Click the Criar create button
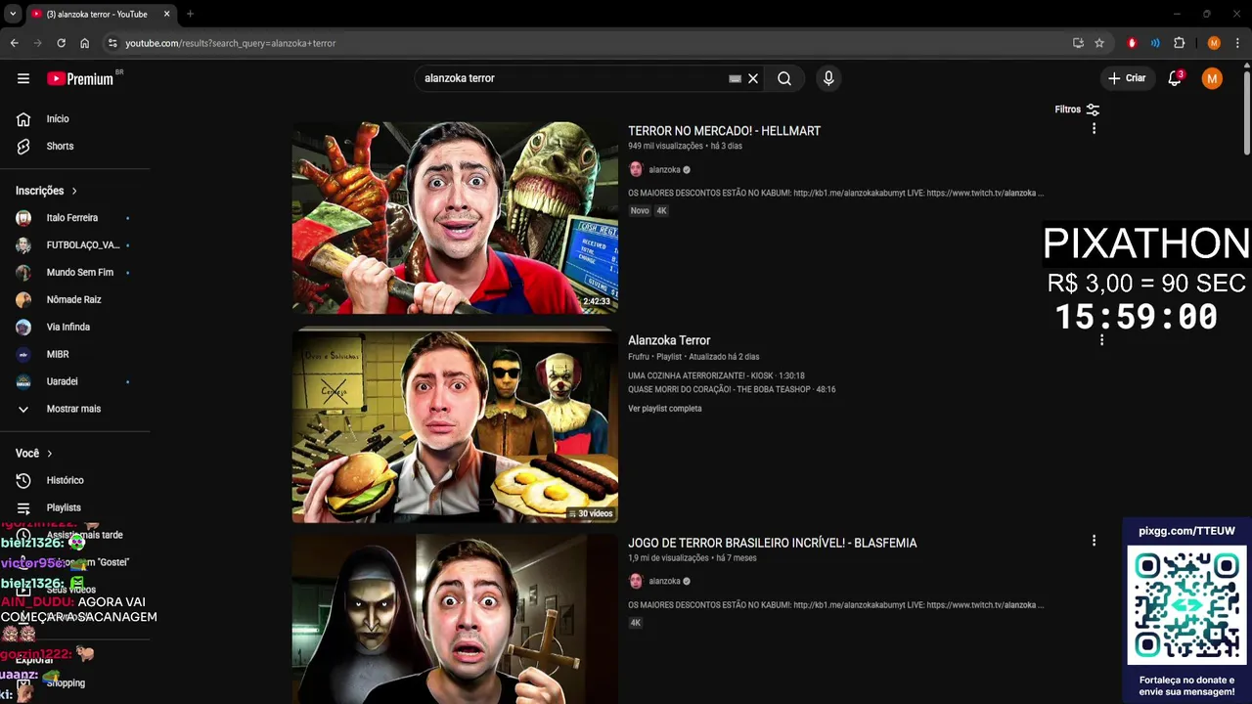The width and height of the screenshot is (1252, 704). pyautogui.click(x=1127, y=78)
